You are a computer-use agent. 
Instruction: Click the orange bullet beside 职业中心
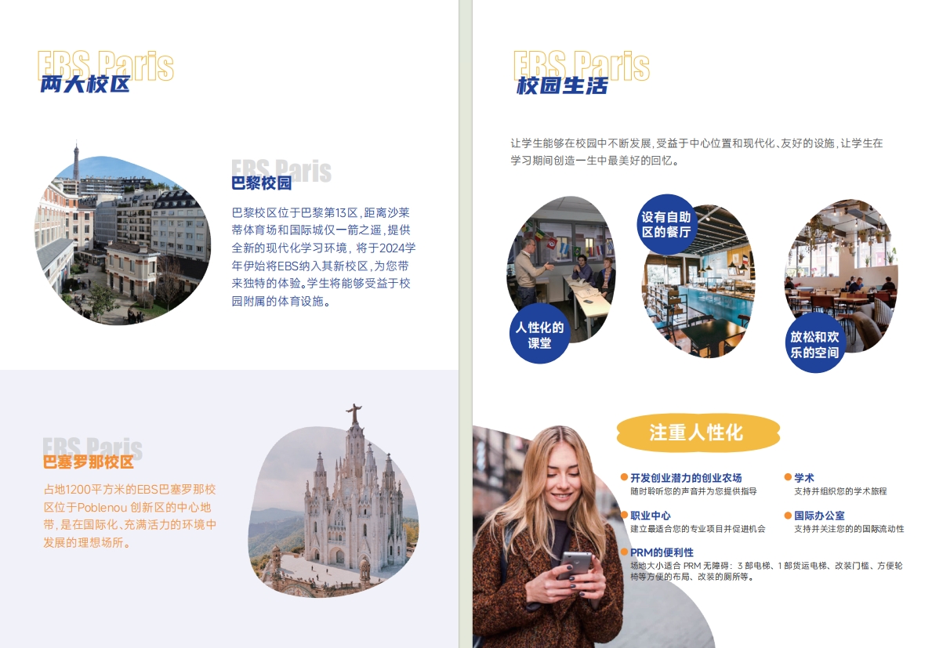[624, 515]
